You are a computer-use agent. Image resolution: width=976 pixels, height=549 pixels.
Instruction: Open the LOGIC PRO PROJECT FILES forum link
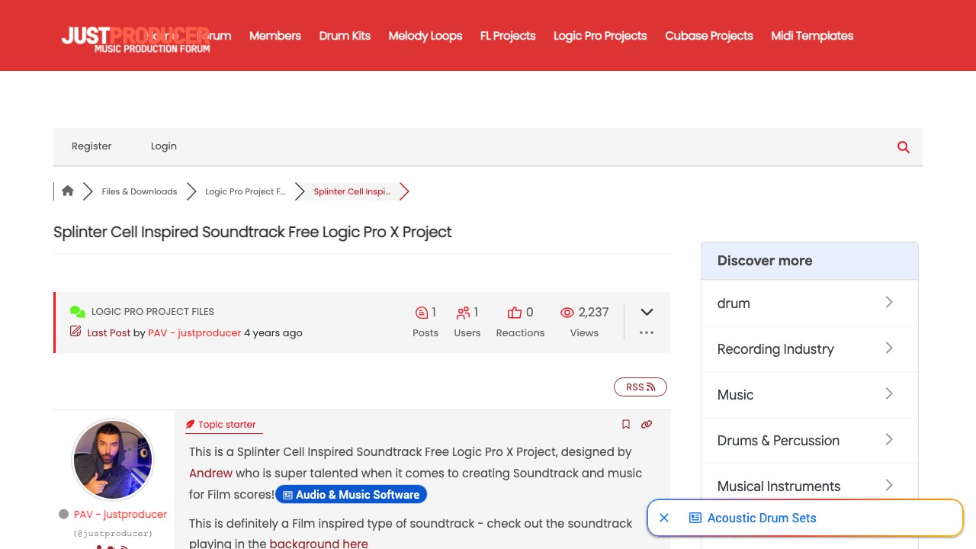(152, 312)
